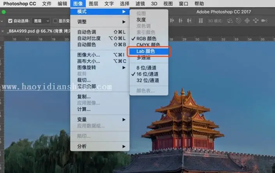
Task: Choose the 裁切... menu entry
Action: click(x=100, y=80)
